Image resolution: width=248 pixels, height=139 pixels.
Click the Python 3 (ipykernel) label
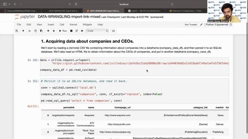pyautogui.click(x=217, y=25)
